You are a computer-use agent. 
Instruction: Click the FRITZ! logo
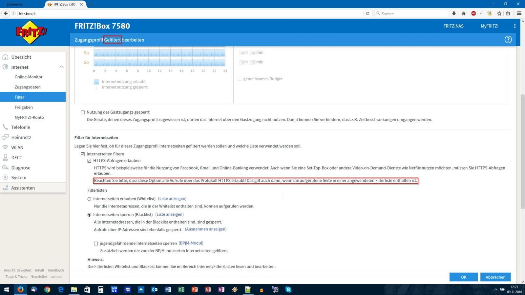pos(31,32)
